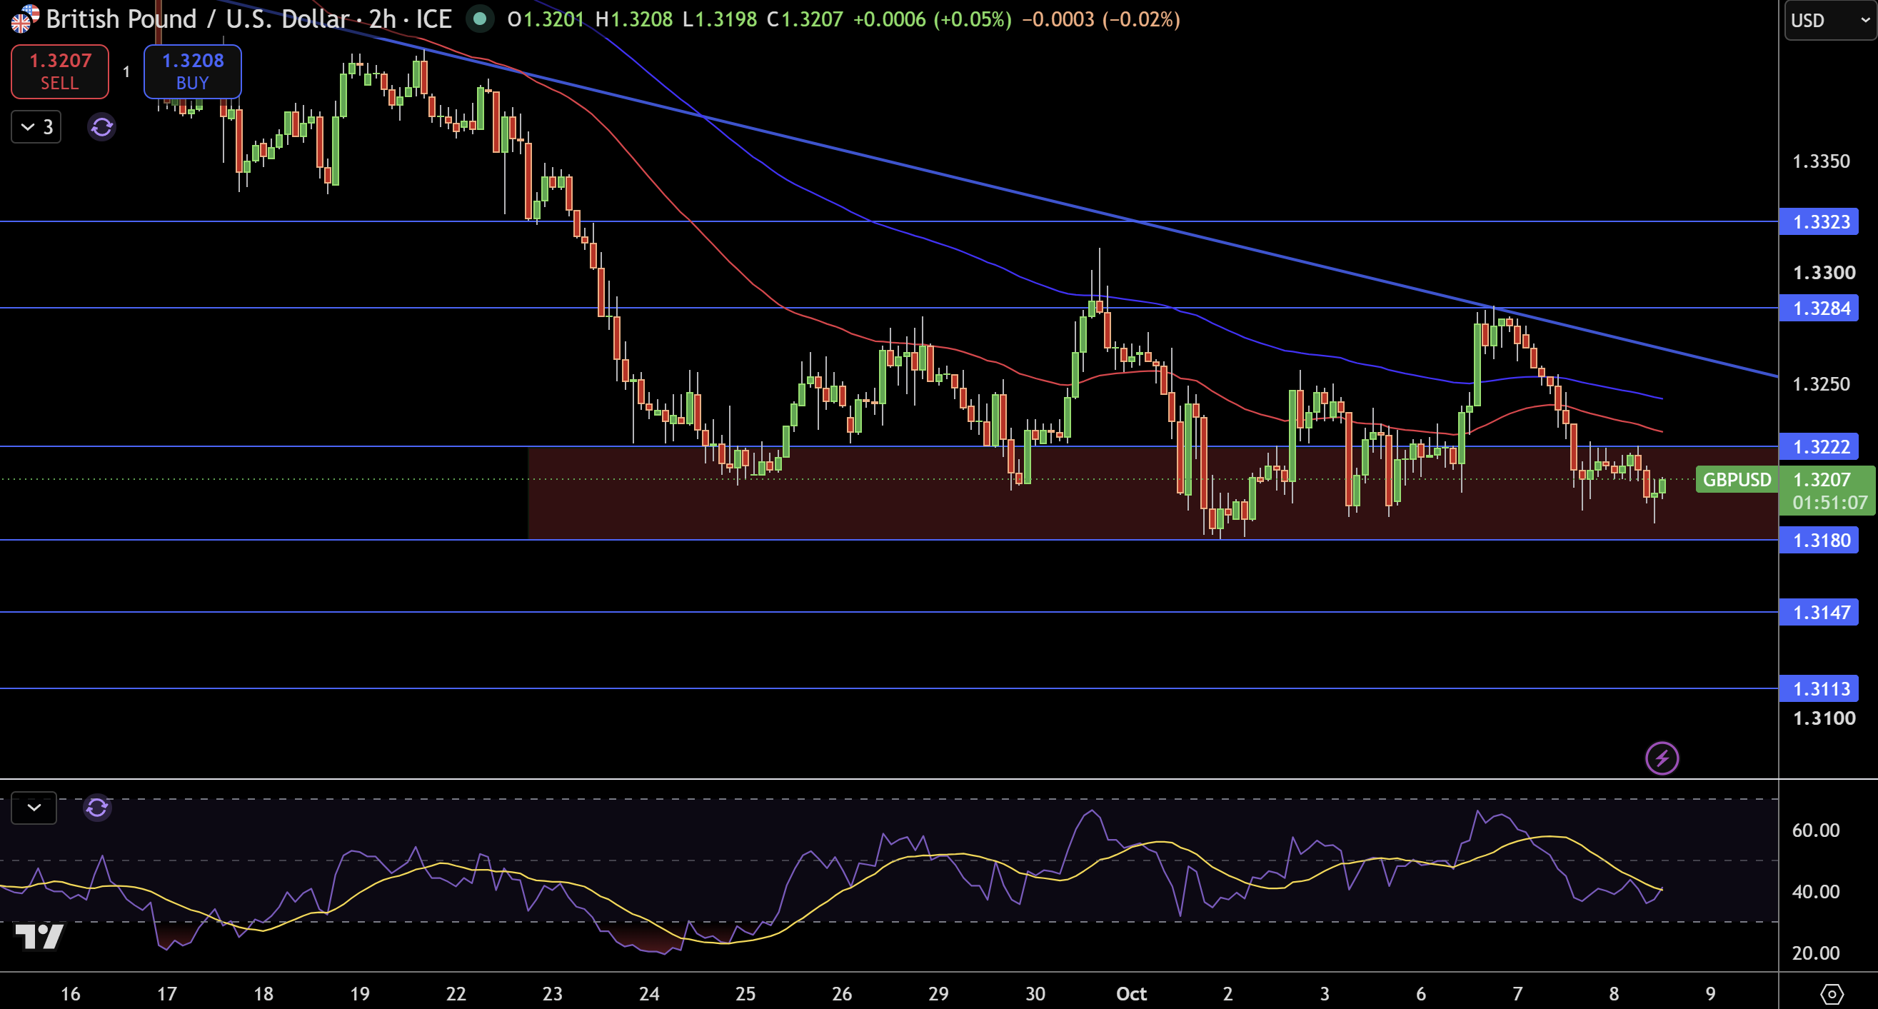Select the 1.3113 horizontal line price label
The height and width of the screenshot is (1009, 1878).
pos(1818,688)
